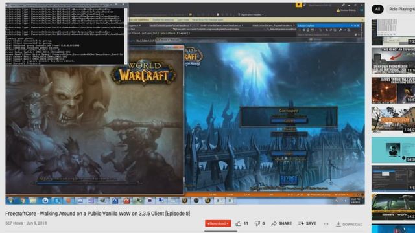The width and height of the screenshot is (415, 233).
Task: Click the Blizzard logo on WoW login screen
Action: pos(289,180)
